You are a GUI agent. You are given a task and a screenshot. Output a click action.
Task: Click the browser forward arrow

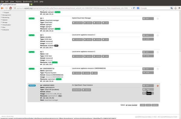click(x=6, y=8)
